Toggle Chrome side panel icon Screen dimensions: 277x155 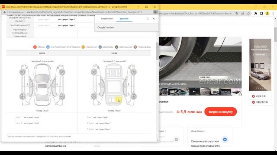coord(261,13)
